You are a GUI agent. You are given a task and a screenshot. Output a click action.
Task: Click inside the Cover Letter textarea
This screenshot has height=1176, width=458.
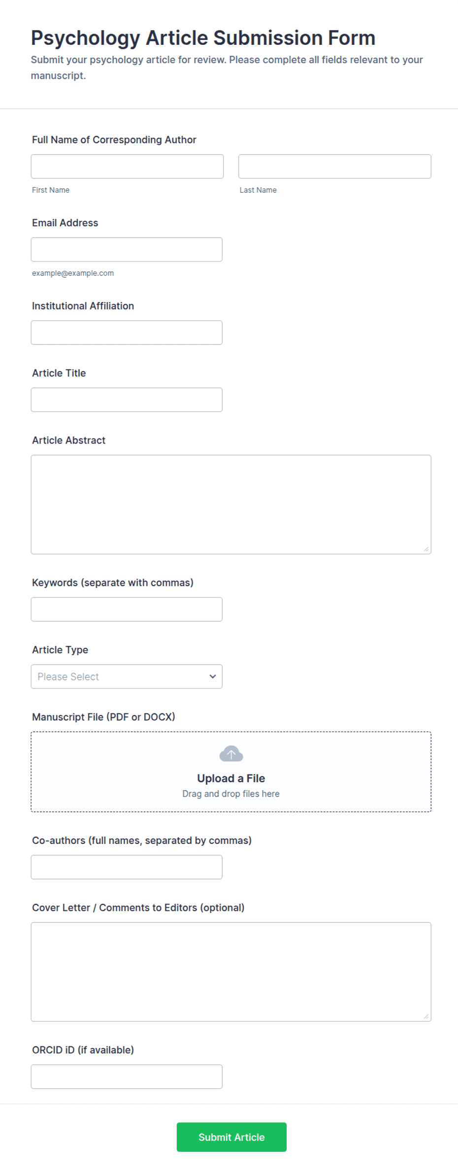(231, 972)
